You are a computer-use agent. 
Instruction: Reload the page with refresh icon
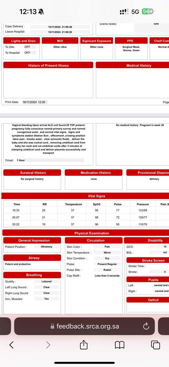click(146, 326)
